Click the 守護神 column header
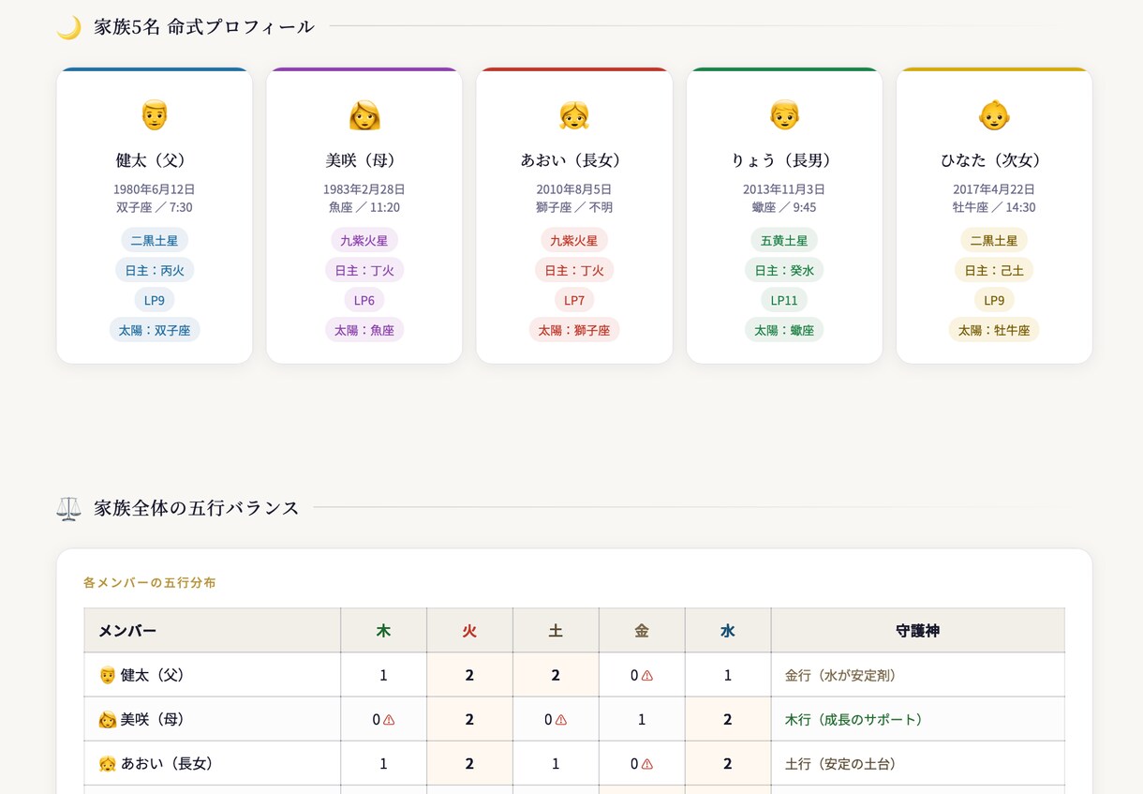Screen dimensions: 1143x794 [x=918, y=631]
